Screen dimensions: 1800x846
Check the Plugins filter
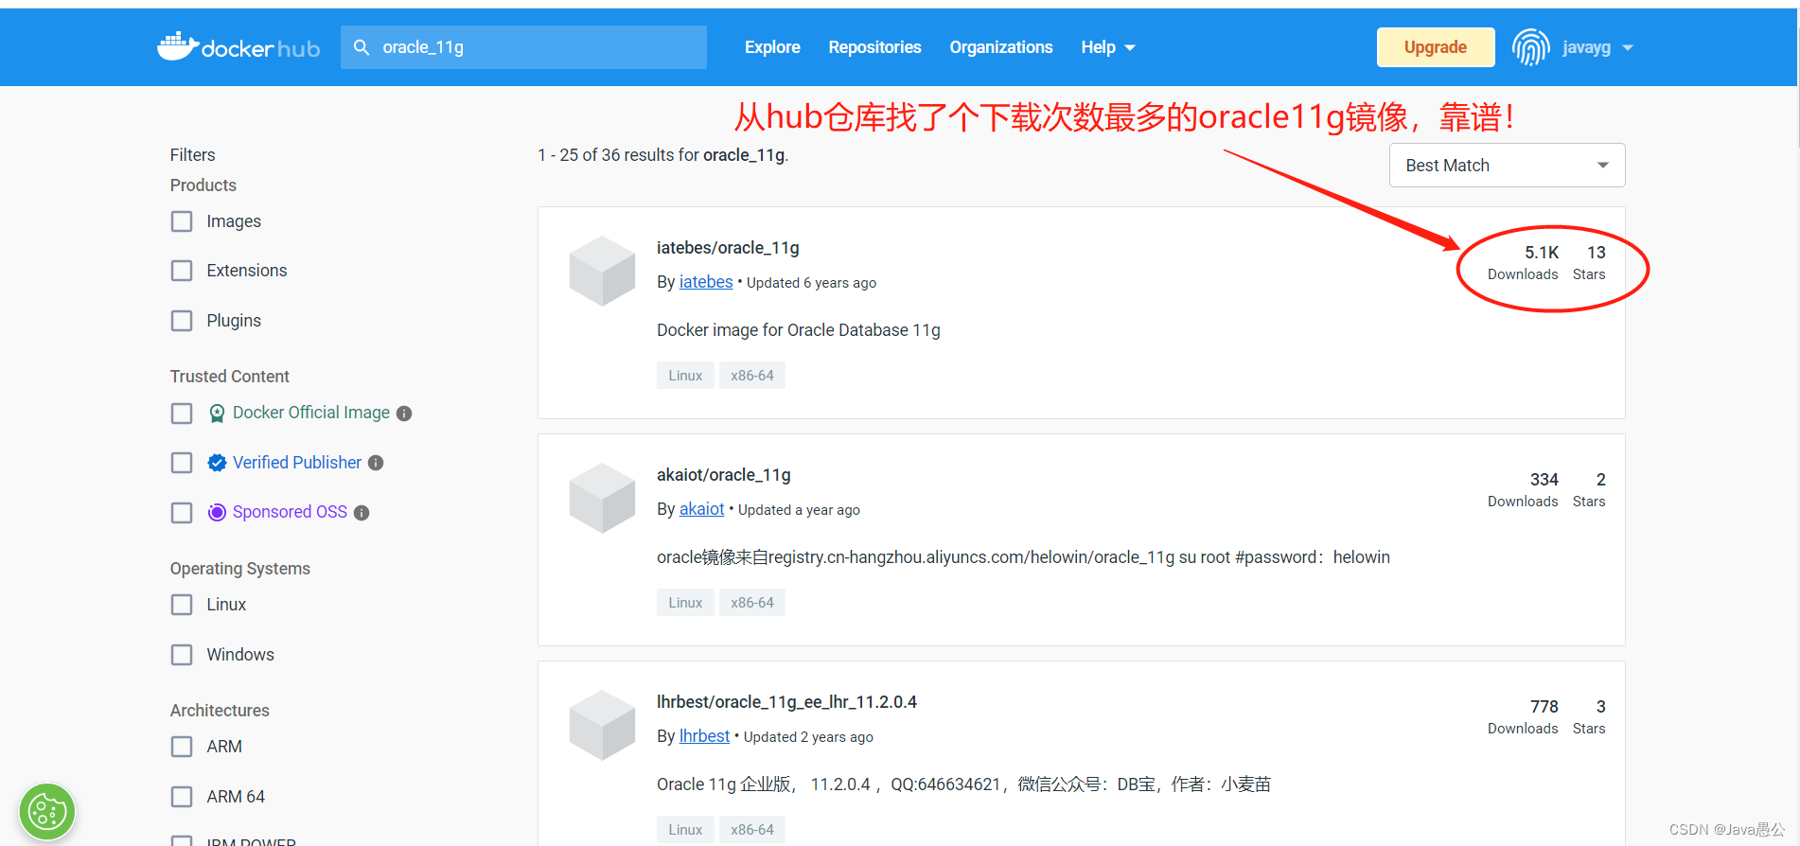(x=182, y=321)
